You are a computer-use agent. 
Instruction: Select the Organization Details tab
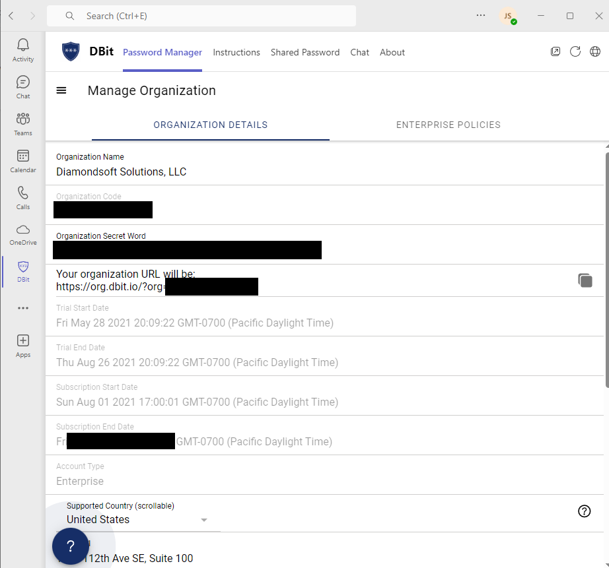point(211,125)
